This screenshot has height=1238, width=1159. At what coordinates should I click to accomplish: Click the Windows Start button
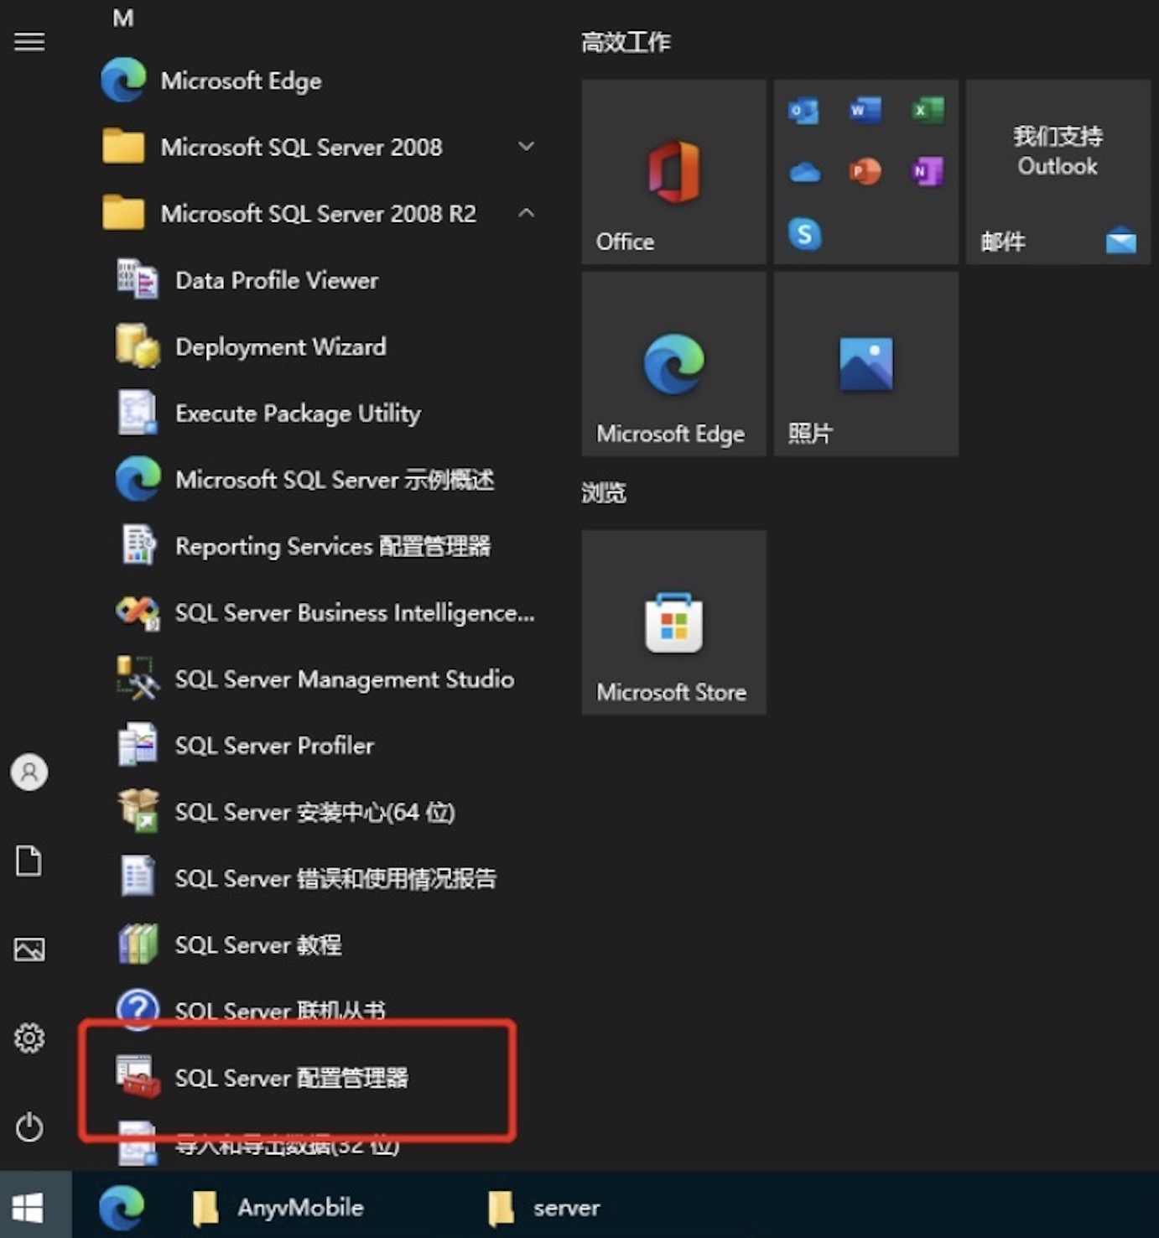(29, 1208)
